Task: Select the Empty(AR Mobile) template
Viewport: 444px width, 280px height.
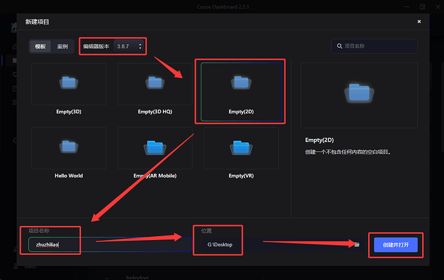Action: pyautogui.click(x=155, y=153)
